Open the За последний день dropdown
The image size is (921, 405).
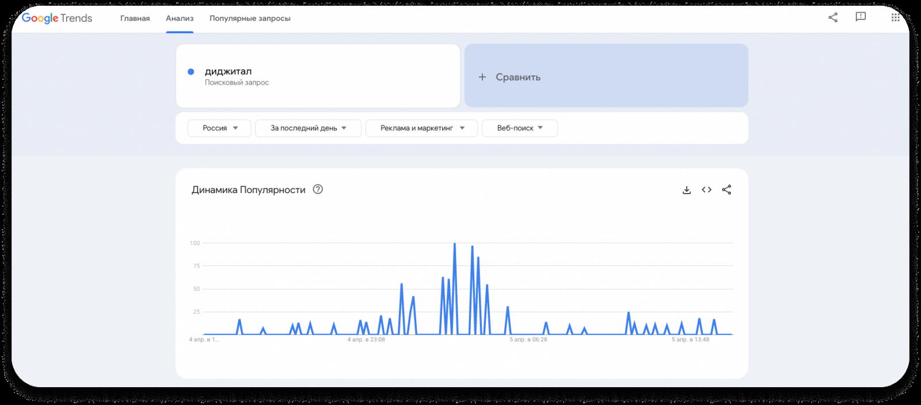(x=308, y=128)
